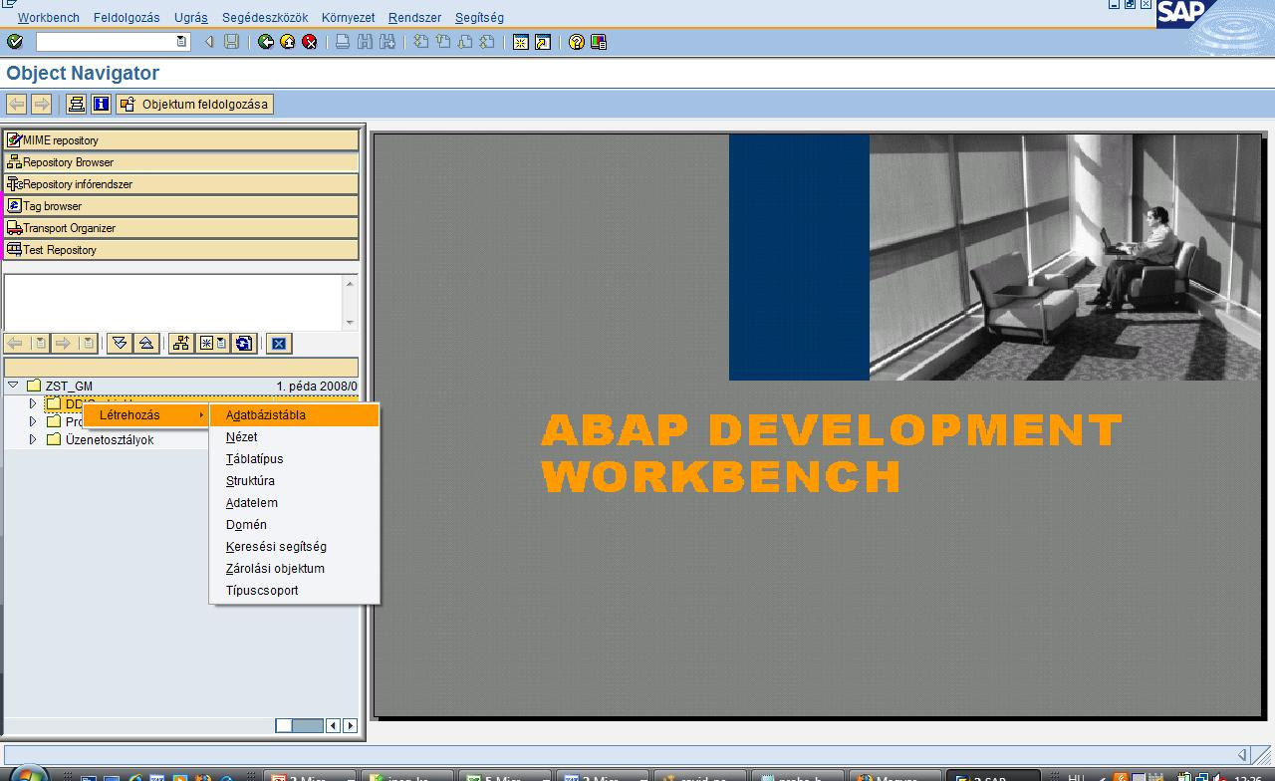Open the Test Repository
This screenshot has width=1275, height=781.
click(181, 250)
